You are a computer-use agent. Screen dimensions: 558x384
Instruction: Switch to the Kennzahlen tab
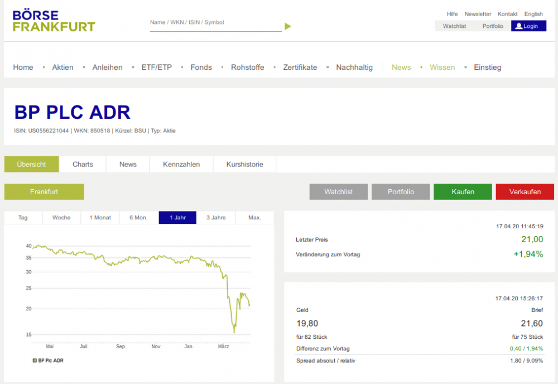(181, 165)
